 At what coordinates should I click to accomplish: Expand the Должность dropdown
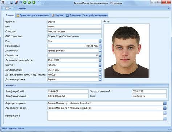100,51
